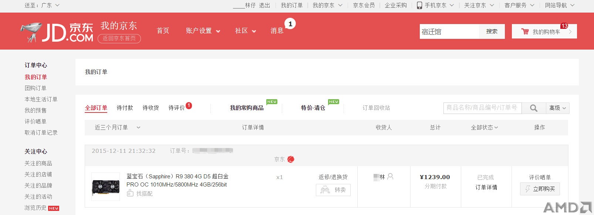Open 我的预售 in the sidebar
The width and height of the screenshot is (594, 215).
36,110
